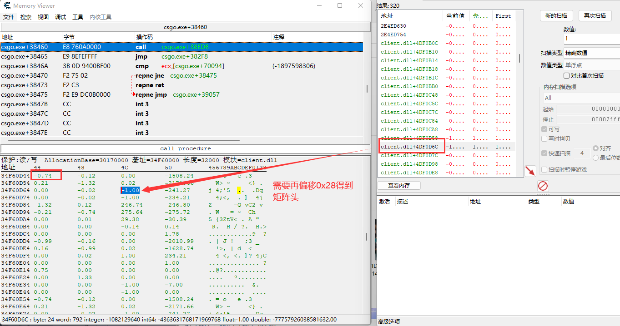Click the 34F60D84 address in hex dump
The height and width of the screenshot is (326, 620).
pos(15,205)
